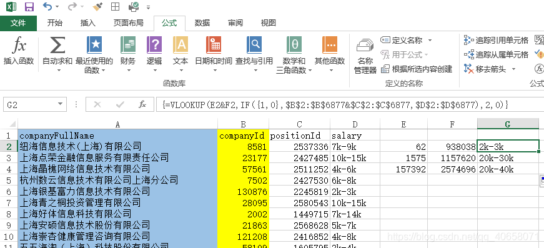Image resolution: width=544 pixels, height=248 pixels.
Task: Select row 5 header
Action: (x=9, y=181)
